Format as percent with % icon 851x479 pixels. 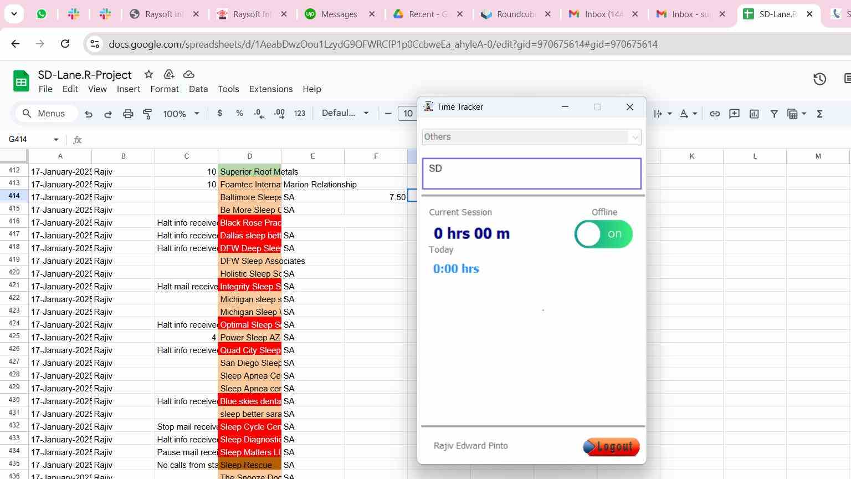(x=239, y=113)
